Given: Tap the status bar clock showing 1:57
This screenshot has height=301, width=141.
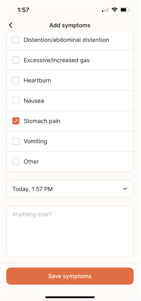Looking at the screenshot, I should (x=23, y=10).
